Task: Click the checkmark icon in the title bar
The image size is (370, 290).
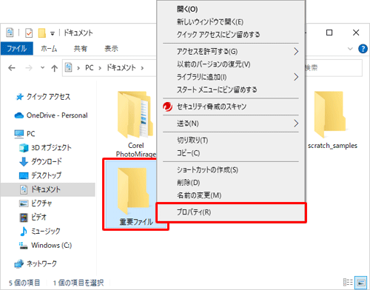Action: pos(29,33)
